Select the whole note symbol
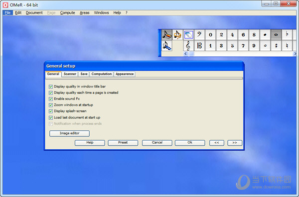299x197 pixels. 276,35
